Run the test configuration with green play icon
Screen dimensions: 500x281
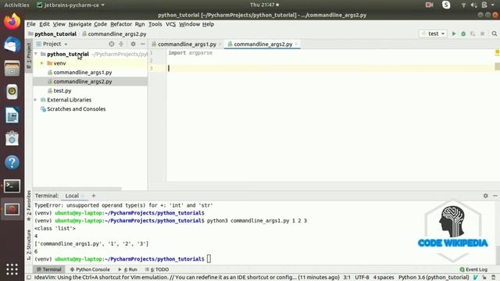tap(454, 34)
